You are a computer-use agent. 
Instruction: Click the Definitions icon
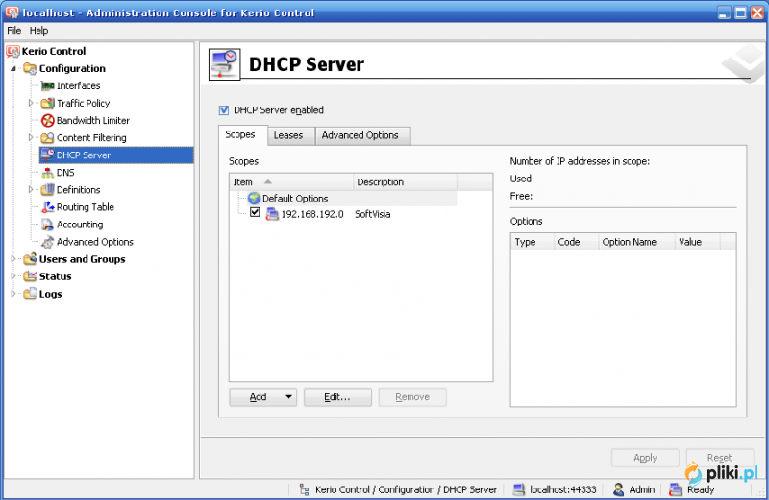(x=47, y=189)
